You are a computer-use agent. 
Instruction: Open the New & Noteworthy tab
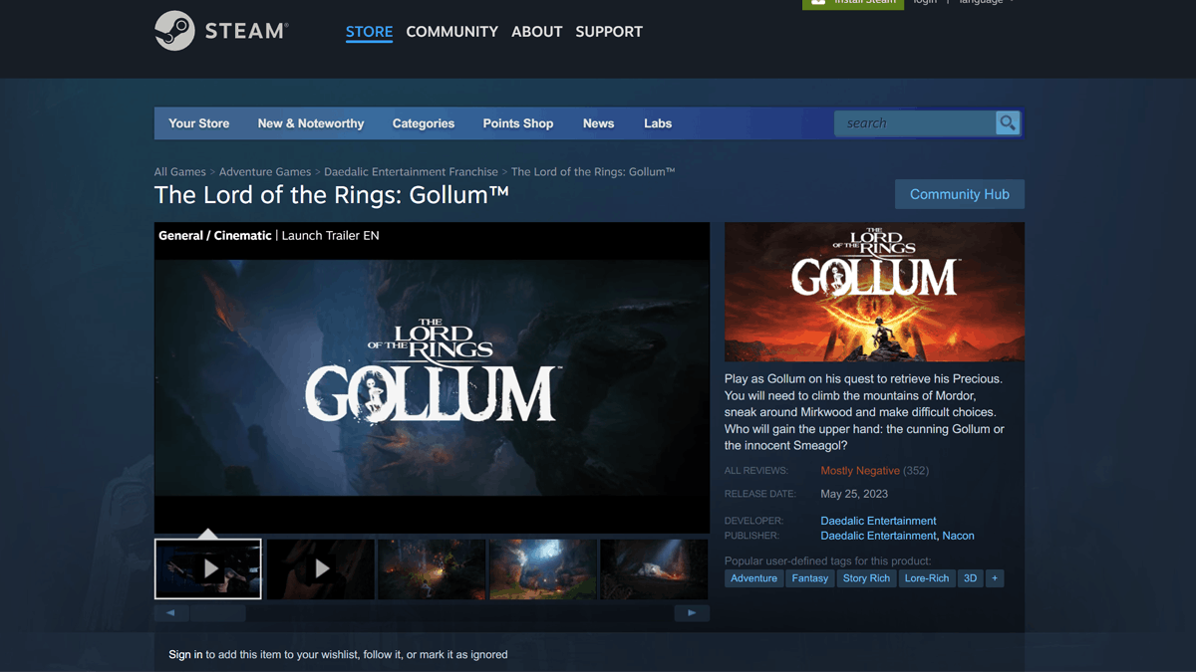[x=311, y=123]
